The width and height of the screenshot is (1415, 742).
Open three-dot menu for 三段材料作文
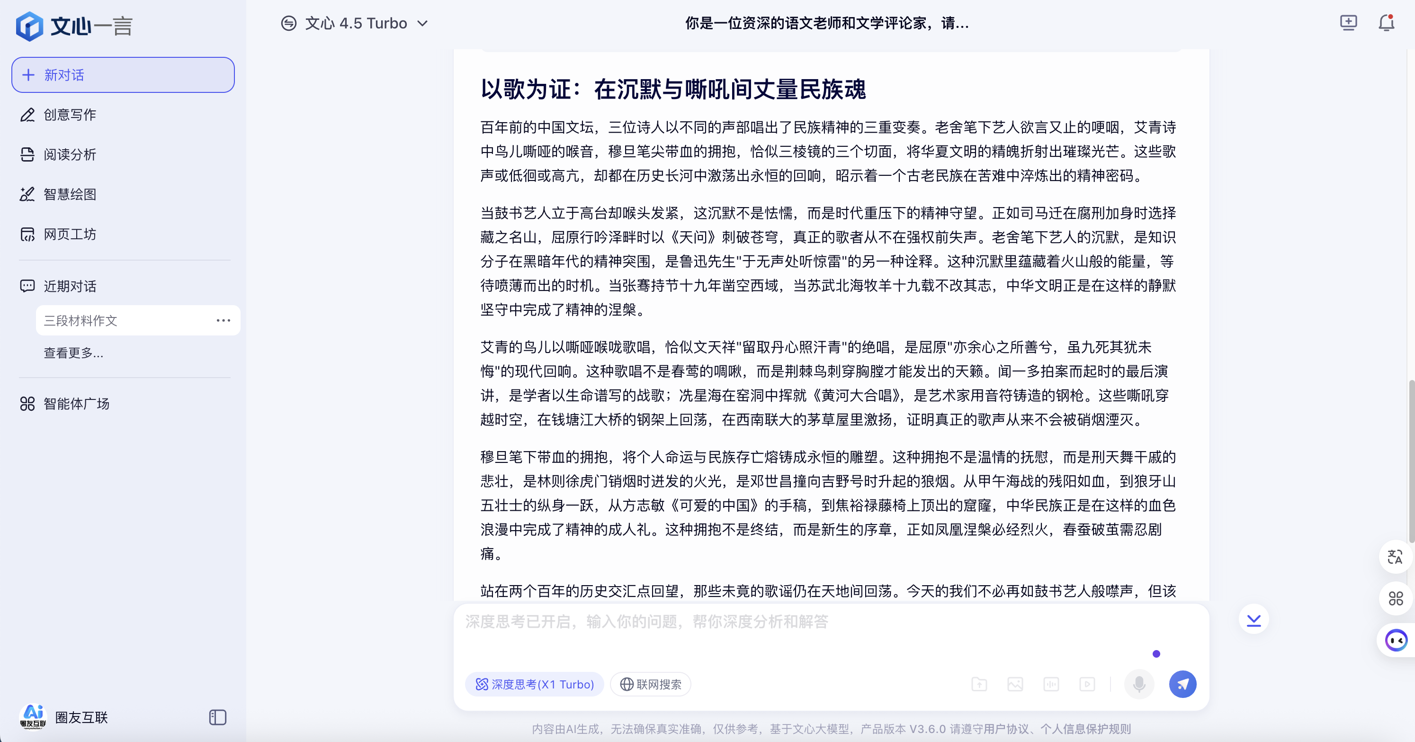tap(223, 320)
